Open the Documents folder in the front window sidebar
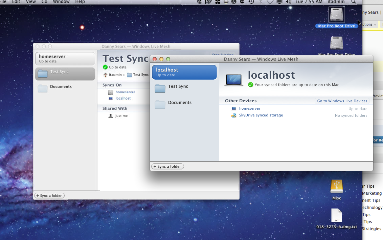 [184, 104]
